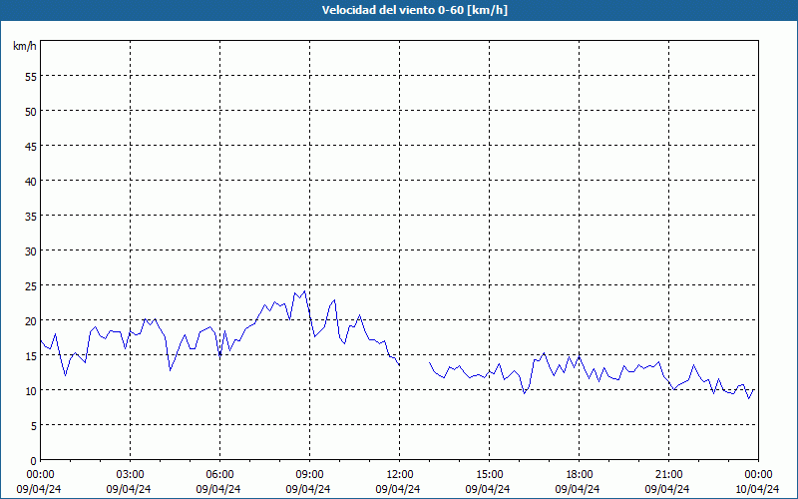Select the 45 value on the y-axis

[x=31, y=146]
